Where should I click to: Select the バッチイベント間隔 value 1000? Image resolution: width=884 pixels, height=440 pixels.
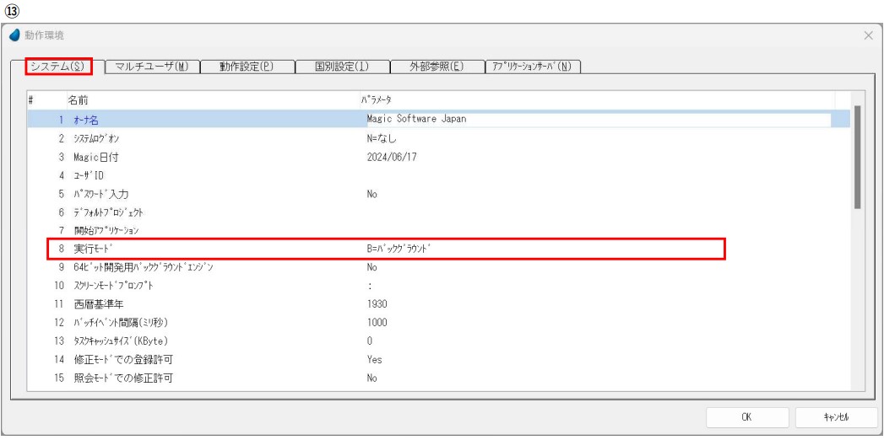[x=377, y=322]
